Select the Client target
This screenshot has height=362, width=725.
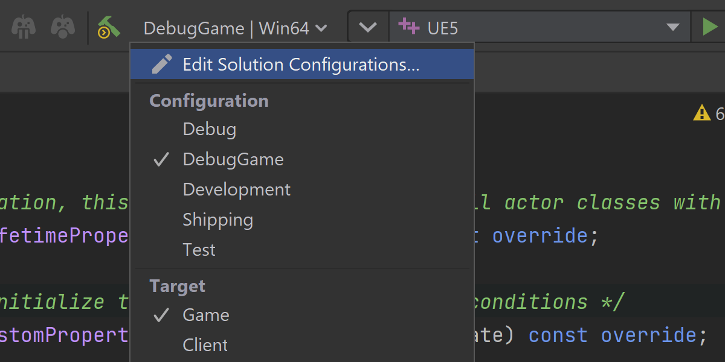(x=205, y=345)
